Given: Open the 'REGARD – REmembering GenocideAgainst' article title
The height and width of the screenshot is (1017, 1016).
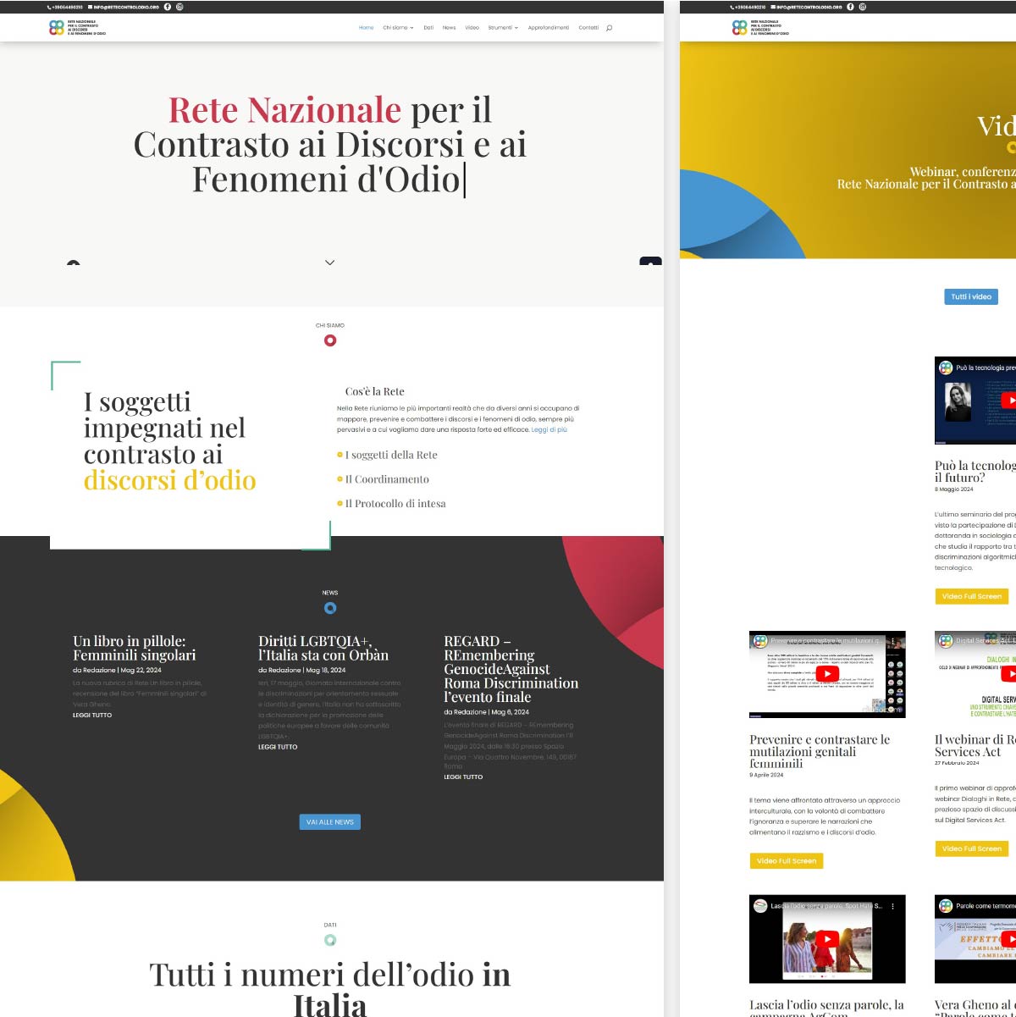Looking at the screenshot, I should (511, 669).
